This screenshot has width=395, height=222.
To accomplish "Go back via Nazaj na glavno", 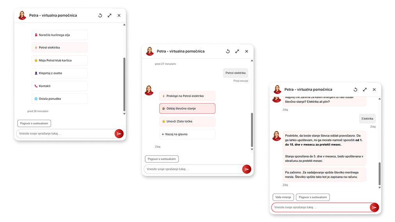I will point(187,134).
